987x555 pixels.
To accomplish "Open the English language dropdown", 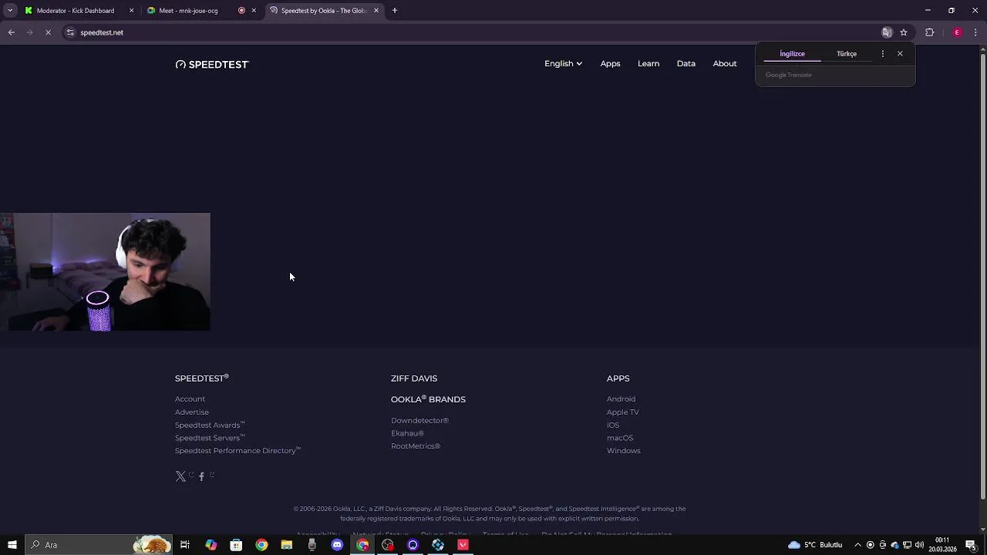I will click(563, 63).
